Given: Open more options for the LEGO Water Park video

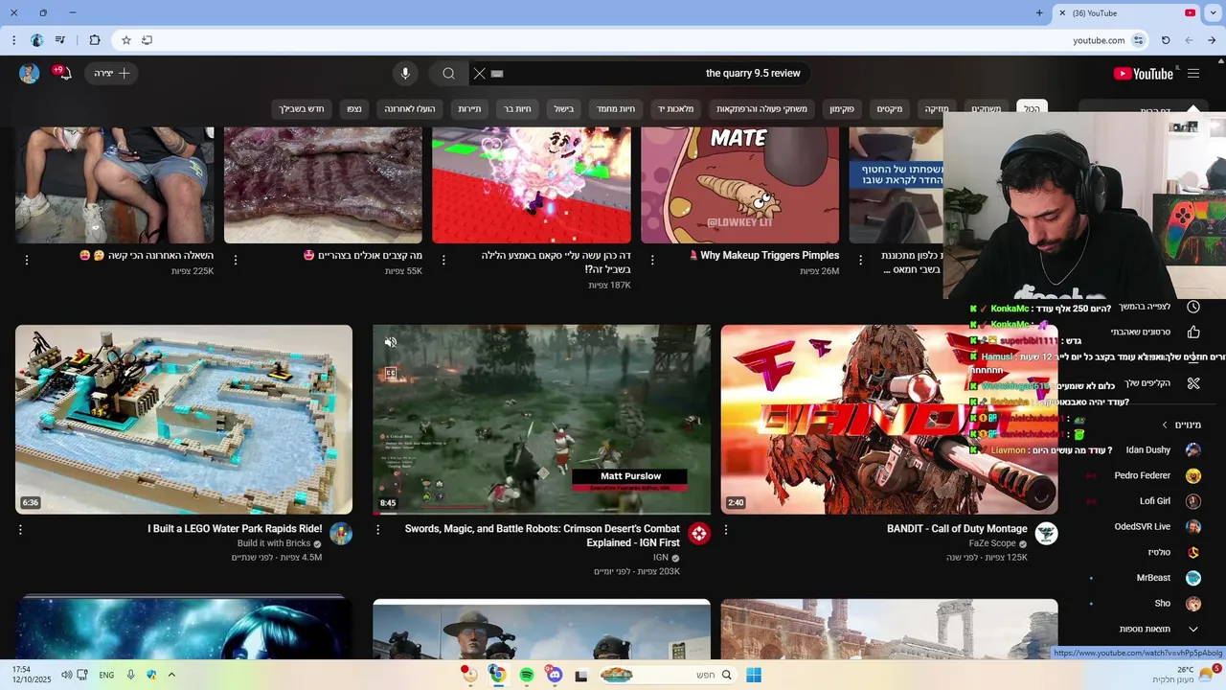Looking at the screenshot, I should coord(20,529).
